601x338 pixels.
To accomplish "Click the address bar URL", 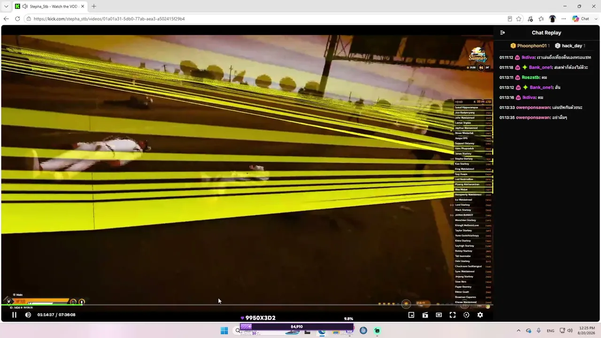I will (x=109, y=19).
